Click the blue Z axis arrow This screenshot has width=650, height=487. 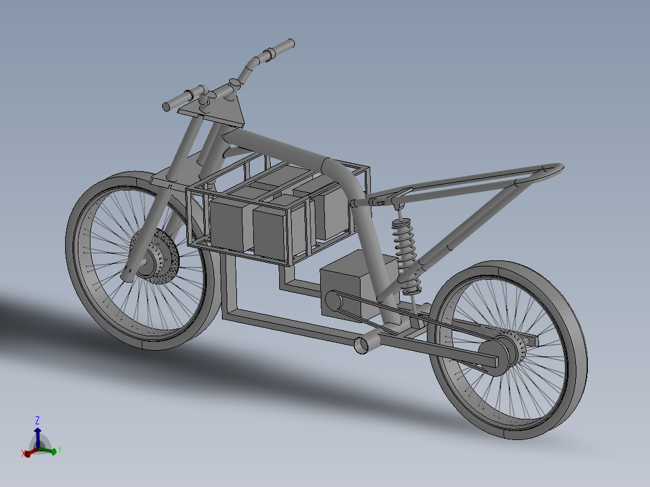click(39, 431)
